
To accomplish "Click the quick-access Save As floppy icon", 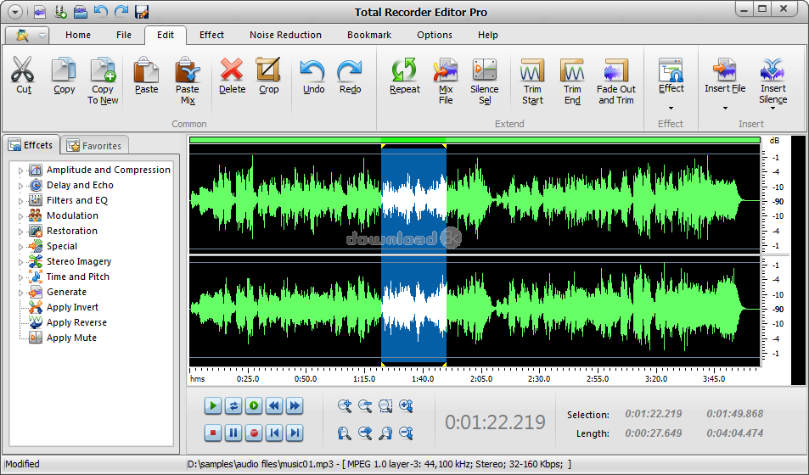I will 141,11.
